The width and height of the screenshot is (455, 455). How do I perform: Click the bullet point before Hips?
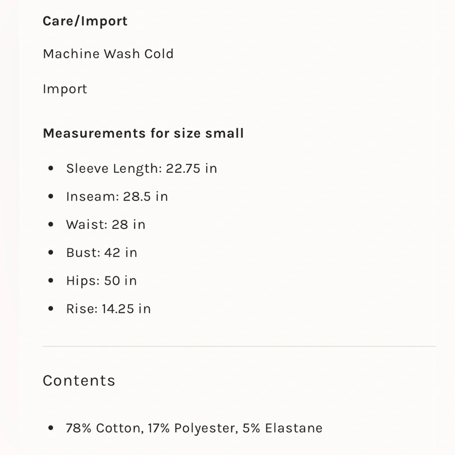click(x=51, y=281)
